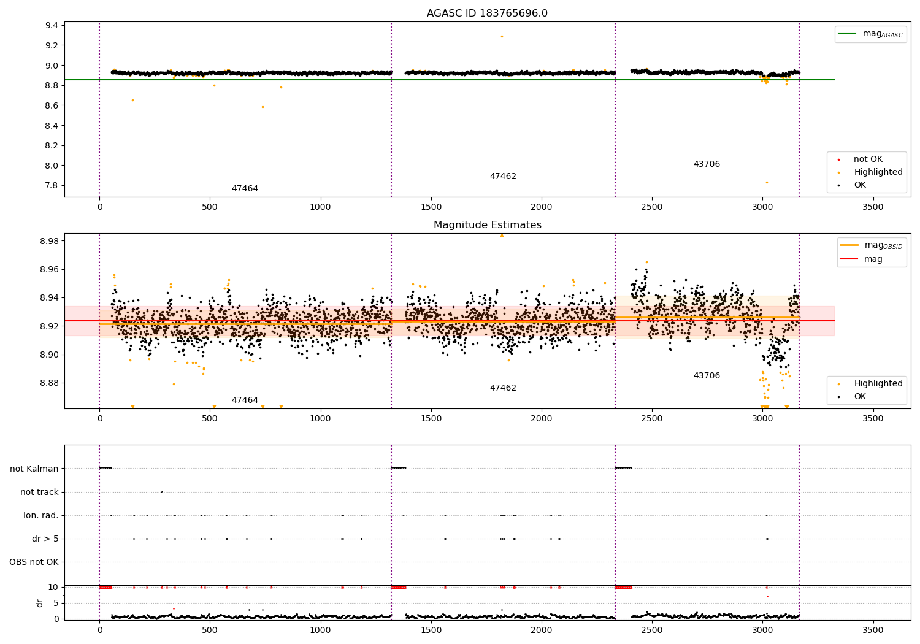Image resolution: width=920 pixels, height=644 pixels.
Task: Click obsid label 43706 in the top plot
Action: click(x=707, y=164)
